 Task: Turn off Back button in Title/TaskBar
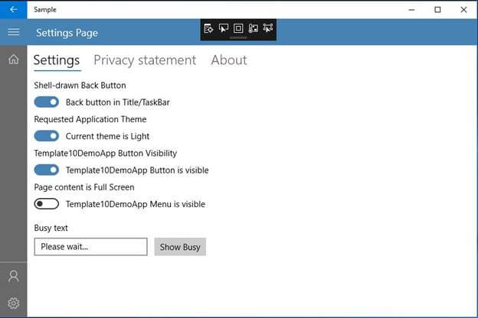point(46,102)
